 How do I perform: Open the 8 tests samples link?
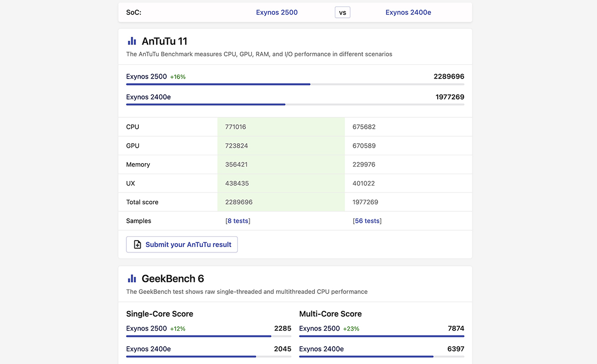[238, 221]
